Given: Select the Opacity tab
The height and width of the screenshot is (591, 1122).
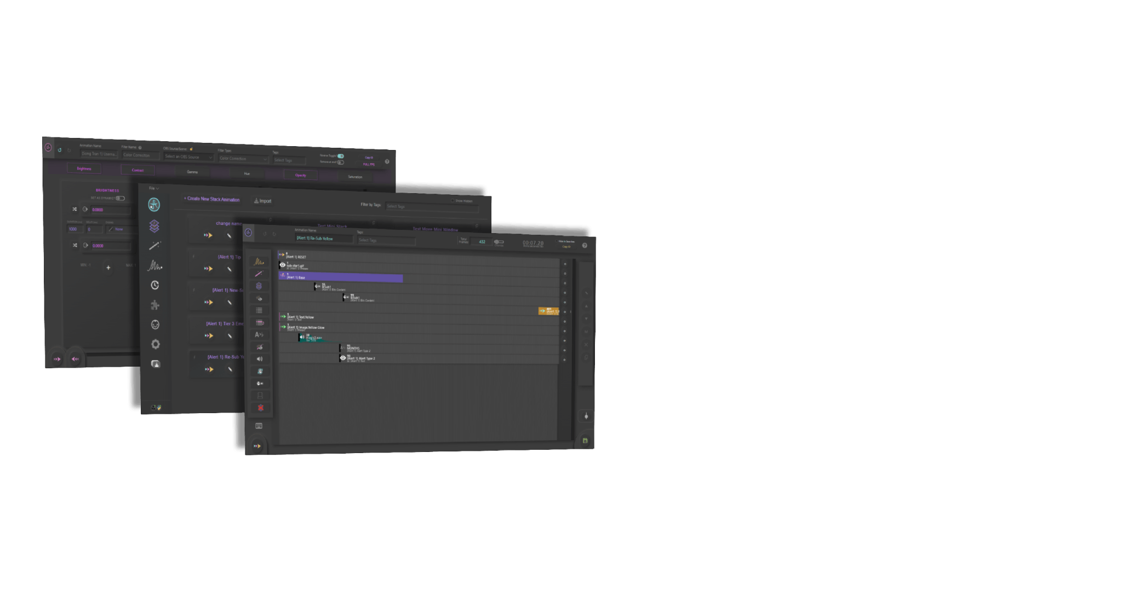Looking at the screenshot, I should click(300, 175).
